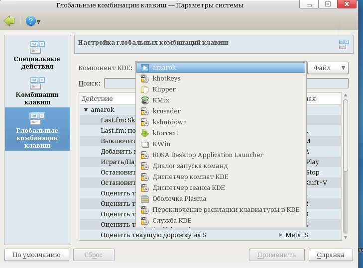Click Диспетчер сеанса KDE icon
363x268 pixels.
click(x=145, y=188)
